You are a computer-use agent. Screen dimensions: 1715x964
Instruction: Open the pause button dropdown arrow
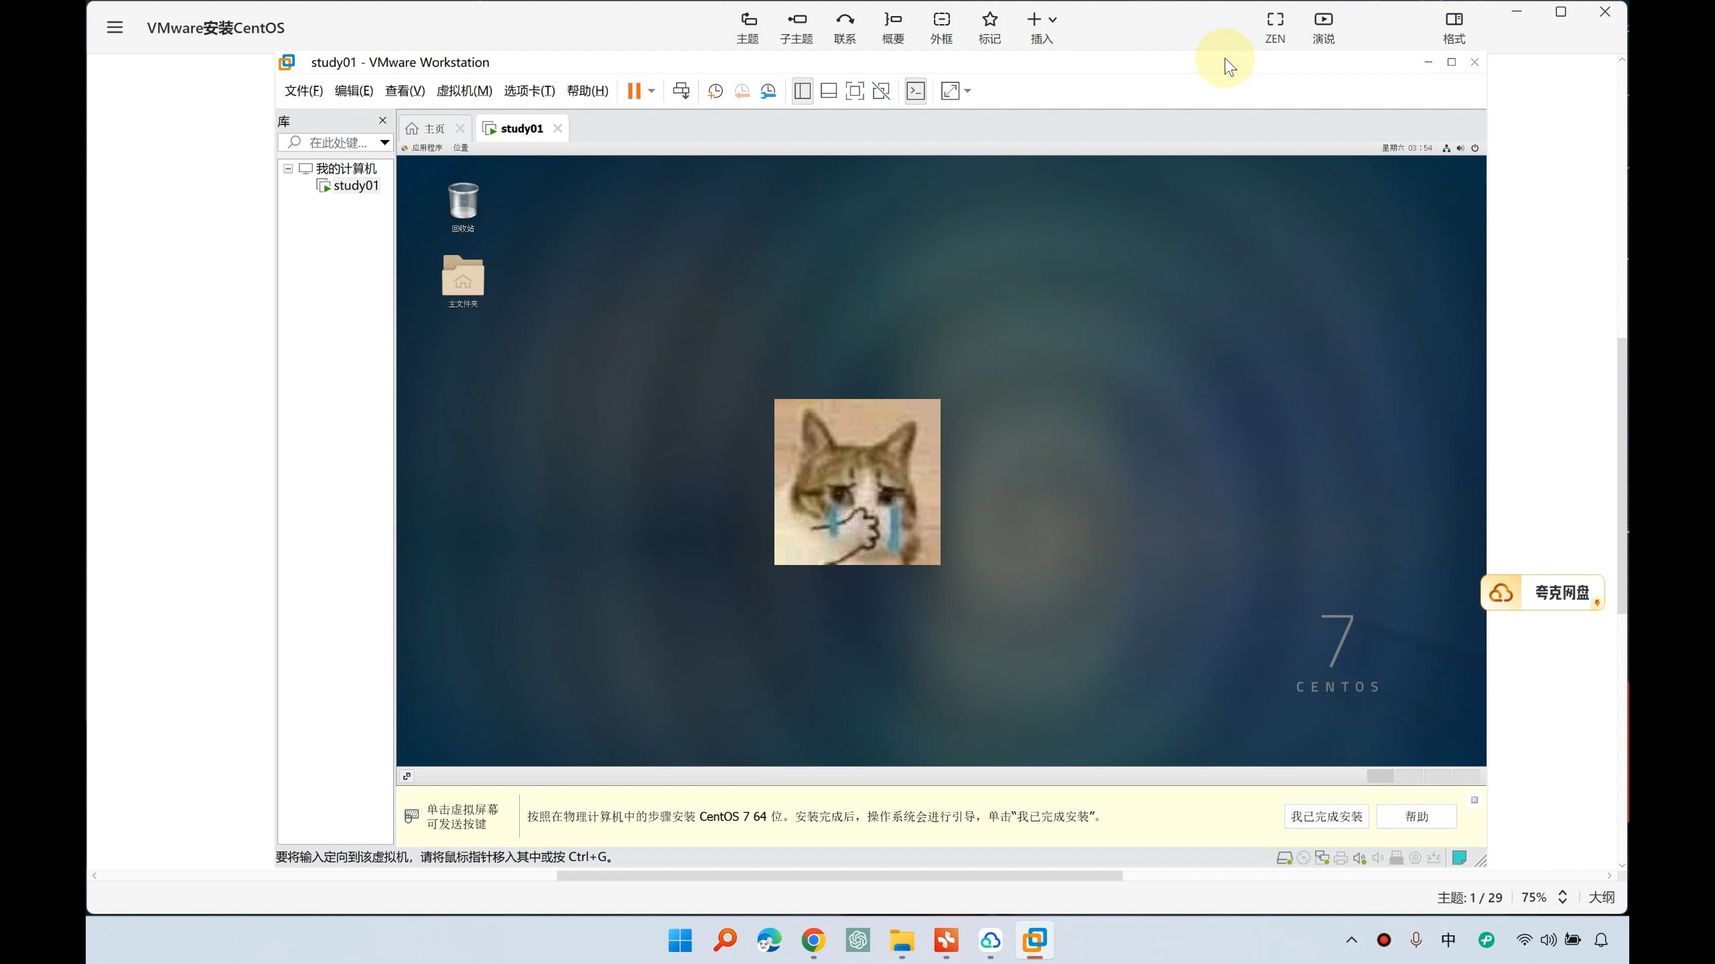[x=651, y=91]
